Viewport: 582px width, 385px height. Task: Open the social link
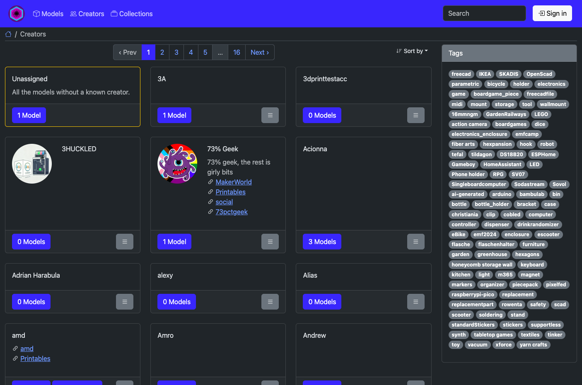(x=224, y=202)
